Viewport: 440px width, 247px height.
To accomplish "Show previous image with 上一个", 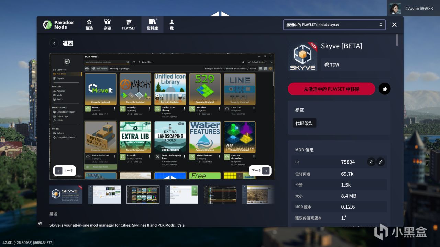I will [65, 170].
